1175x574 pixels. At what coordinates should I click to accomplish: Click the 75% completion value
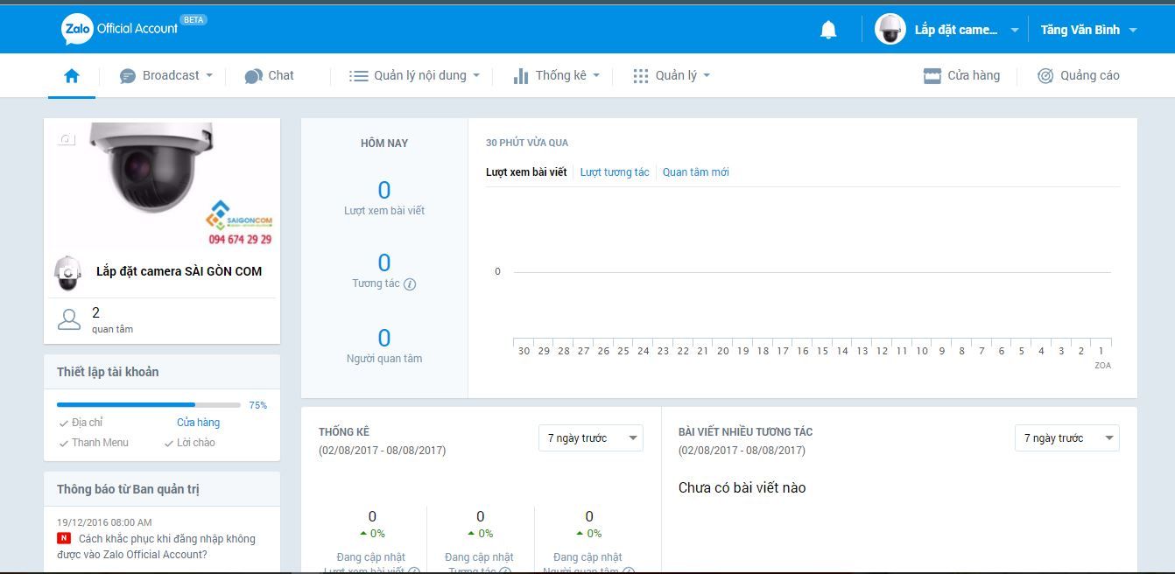(257, 405)
